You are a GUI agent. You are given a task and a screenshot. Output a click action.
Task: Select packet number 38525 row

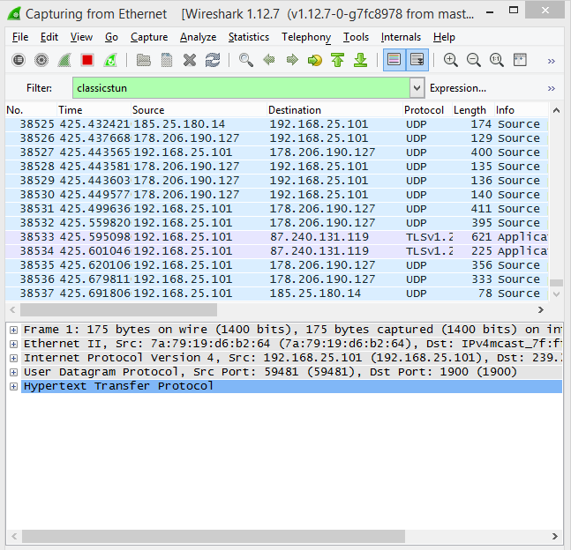click(x=277, y=124)
